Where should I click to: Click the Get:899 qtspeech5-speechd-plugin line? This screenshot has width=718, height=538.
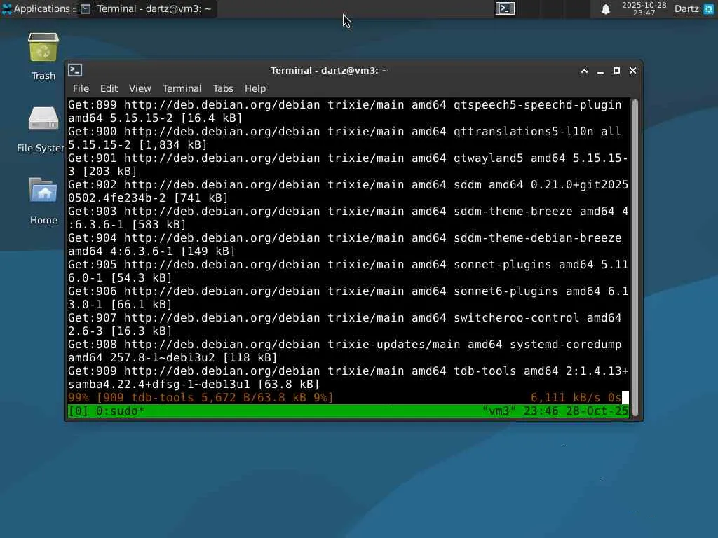click(345, 111)
